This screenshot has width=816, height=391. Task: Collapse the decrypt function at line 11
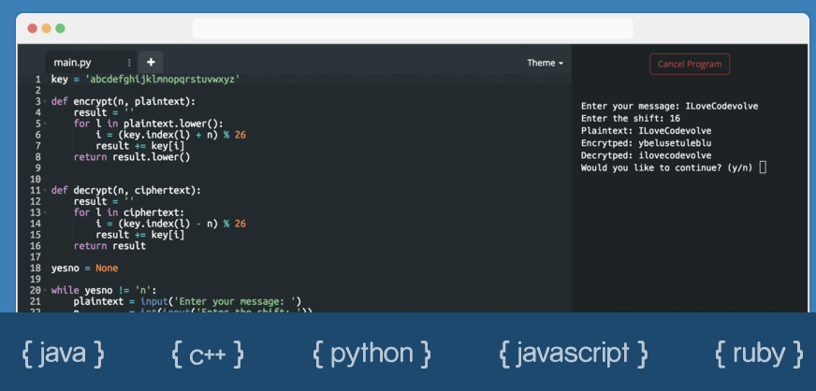44,190
